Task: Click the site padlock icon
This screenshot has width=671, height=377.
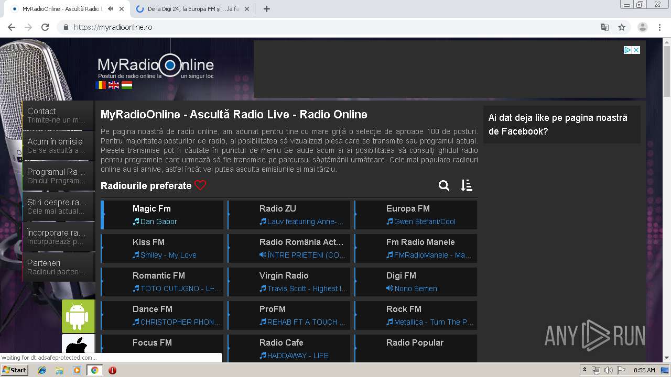Action: click(66, 27)
